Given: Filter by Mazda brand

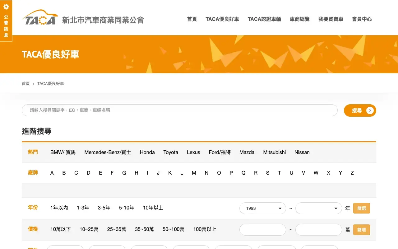Looking at the screenshot, I should coord(247,152).
